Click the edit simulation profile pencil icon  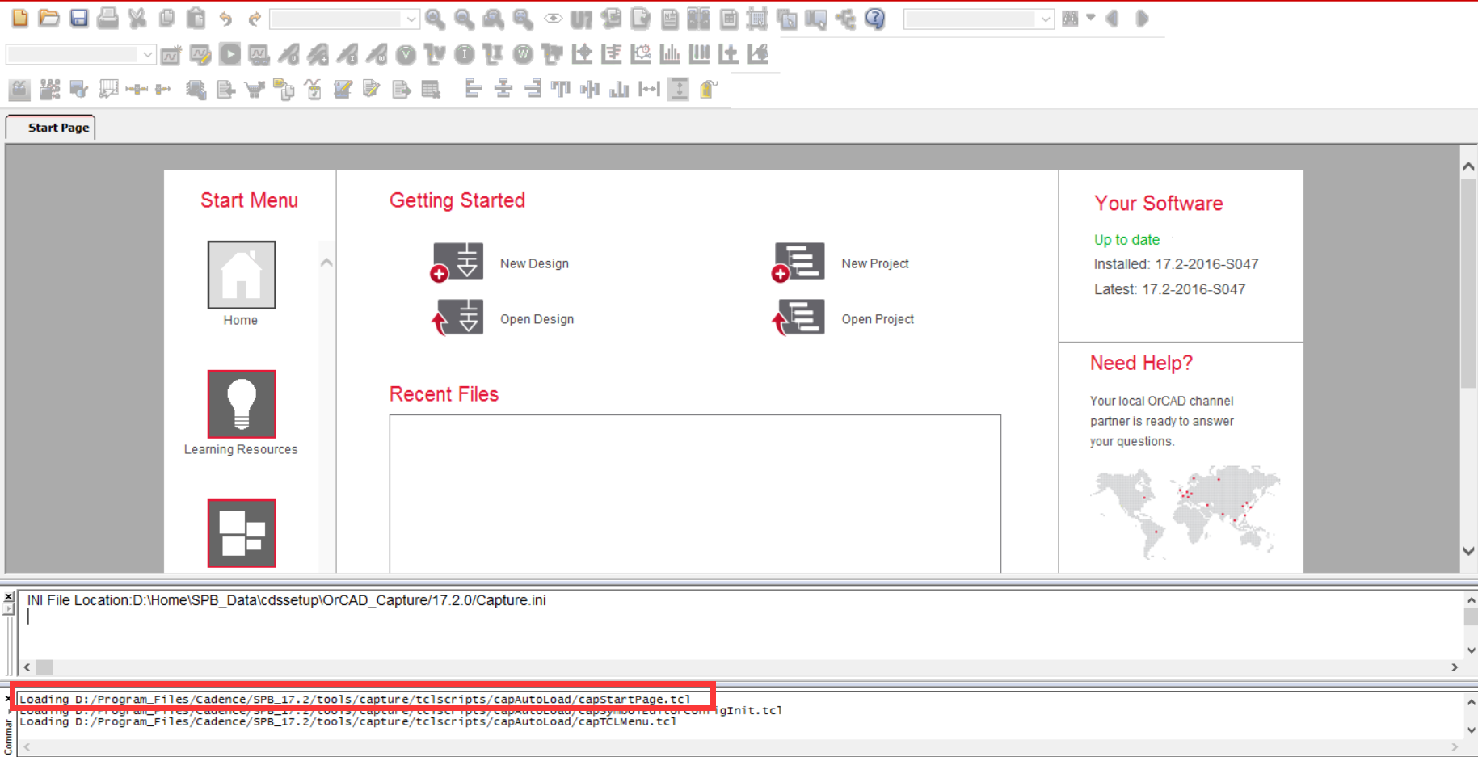(200, 54)
